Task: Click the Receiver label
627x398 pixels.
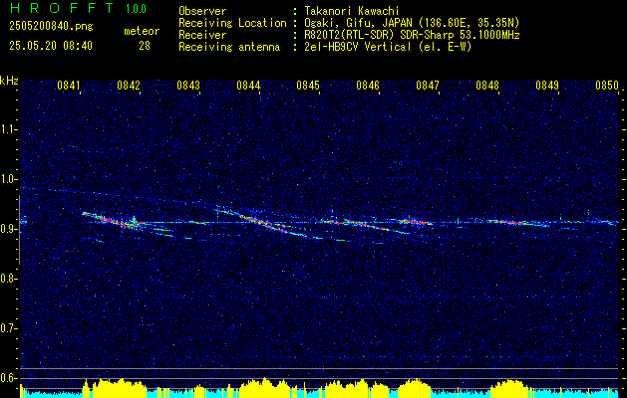Action: click(202, 35)
